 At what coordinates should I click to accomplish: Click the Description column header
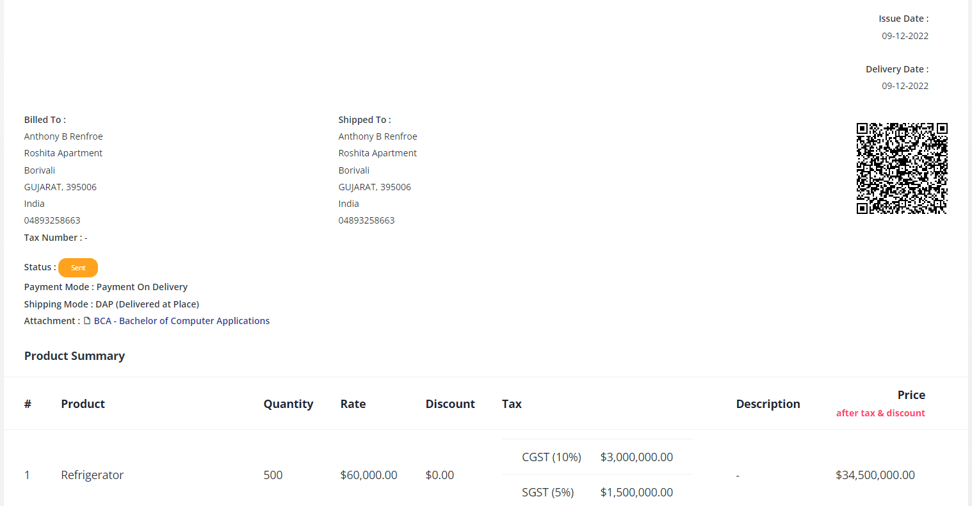click(768, 404)
